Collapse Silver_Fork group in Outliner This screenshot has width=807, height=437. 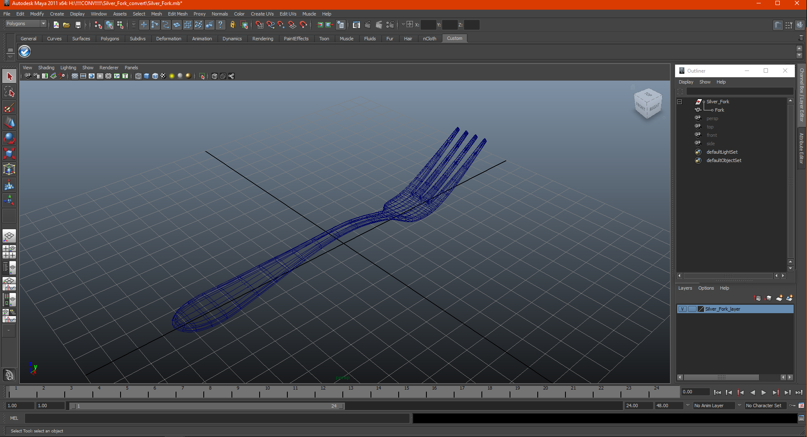[679, 102]
